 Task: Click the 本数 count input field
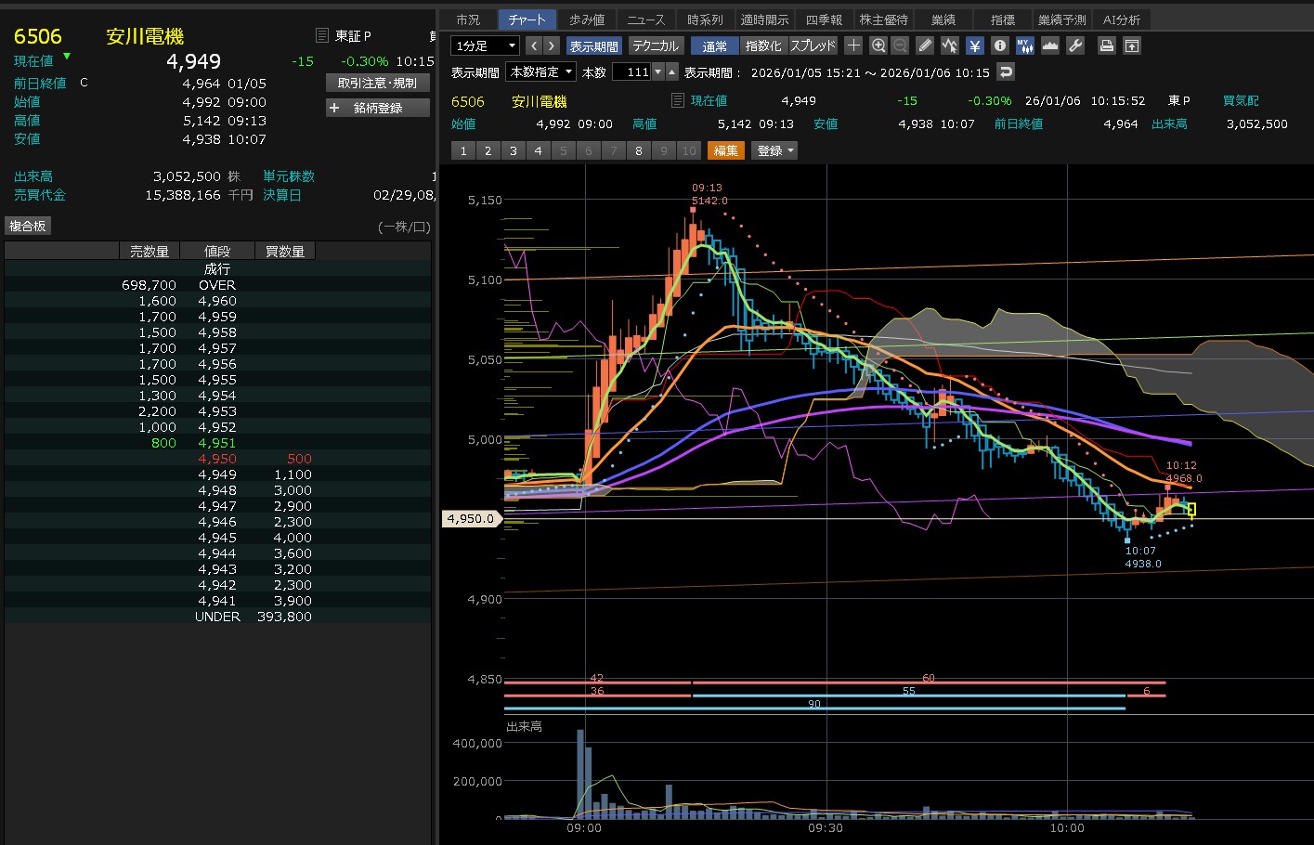click(x=631, y=71)
